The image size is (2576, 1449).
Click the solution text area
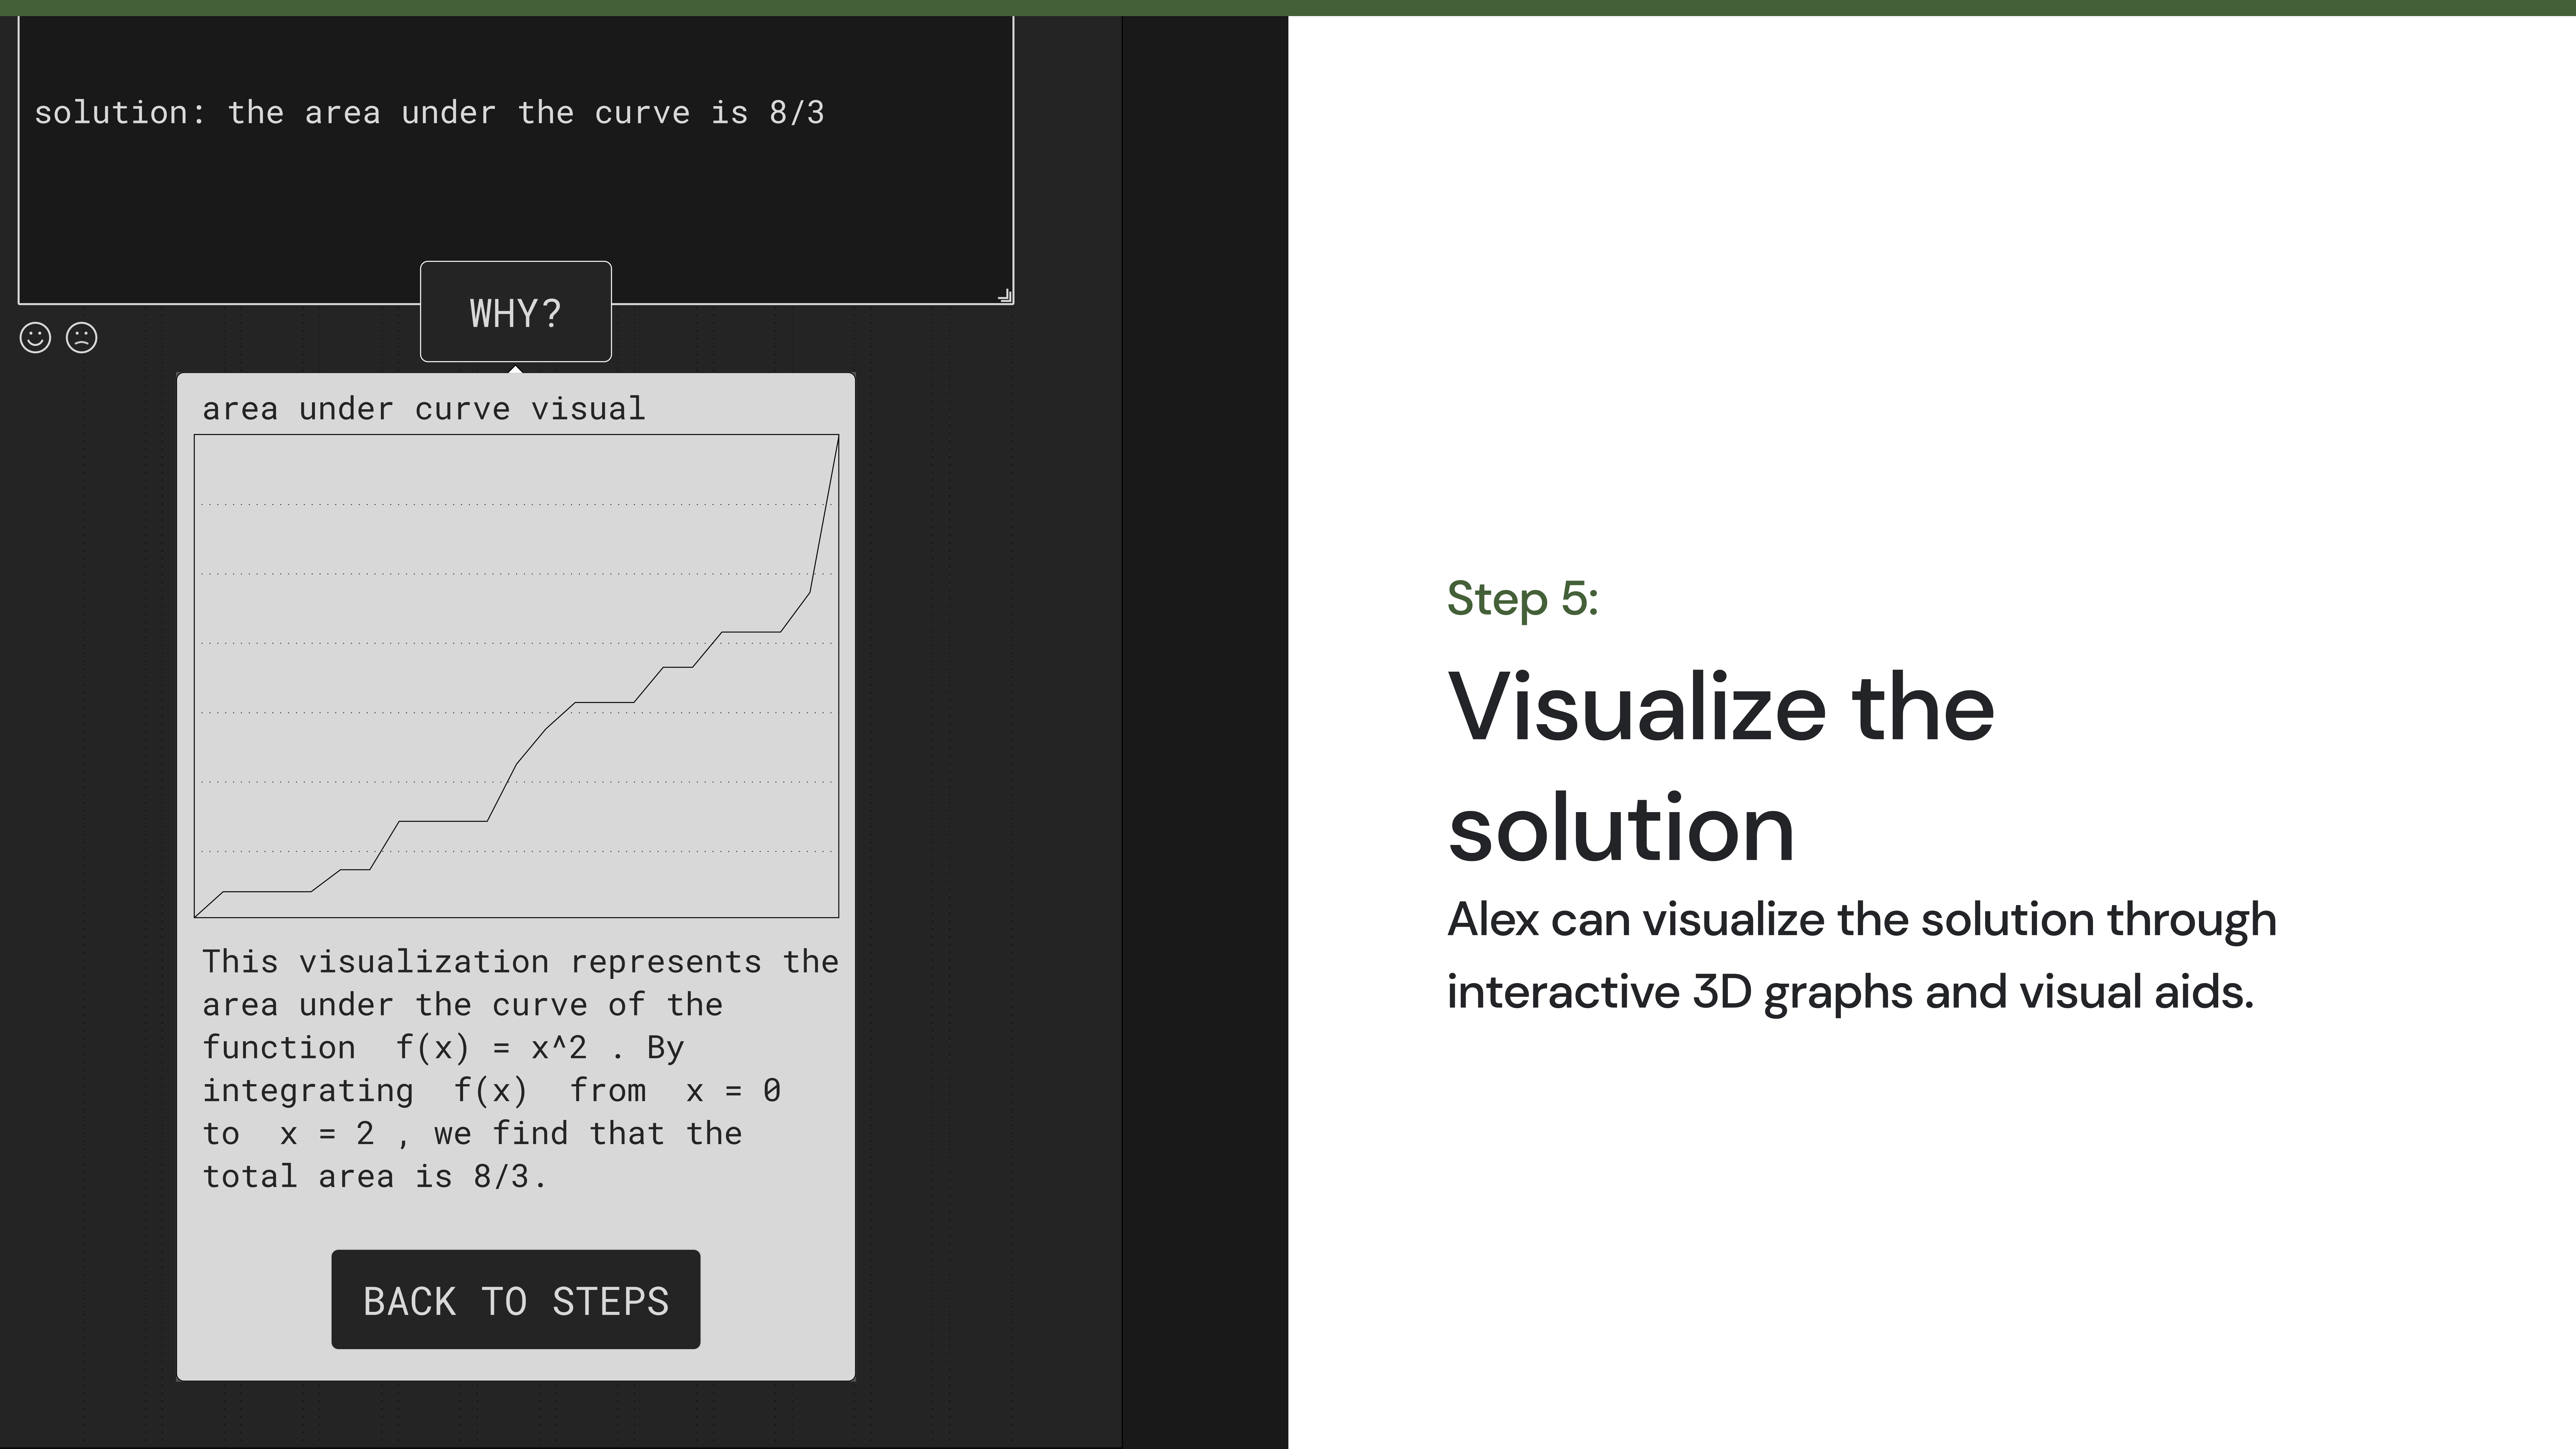(x=516, y=160)
